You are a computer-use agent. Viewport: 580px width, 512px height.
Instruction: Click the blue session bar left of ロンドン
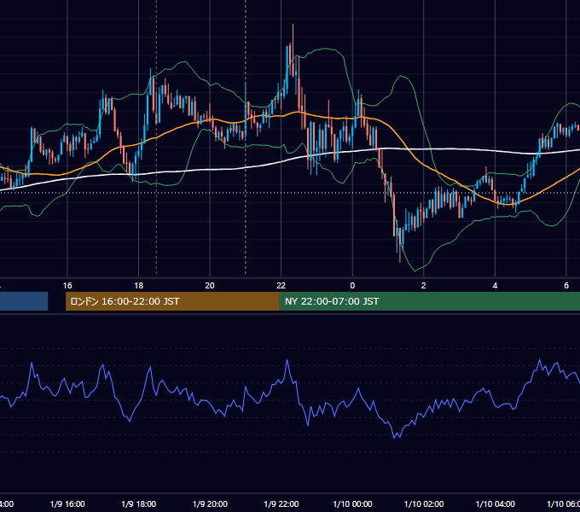[24, 301]
